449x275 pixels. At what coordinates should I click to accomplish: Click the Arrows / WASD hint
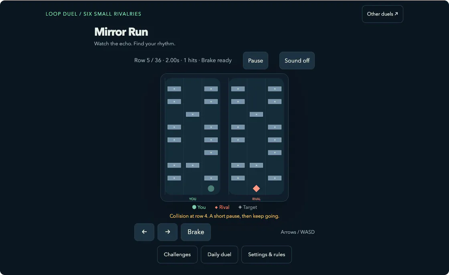297,232
